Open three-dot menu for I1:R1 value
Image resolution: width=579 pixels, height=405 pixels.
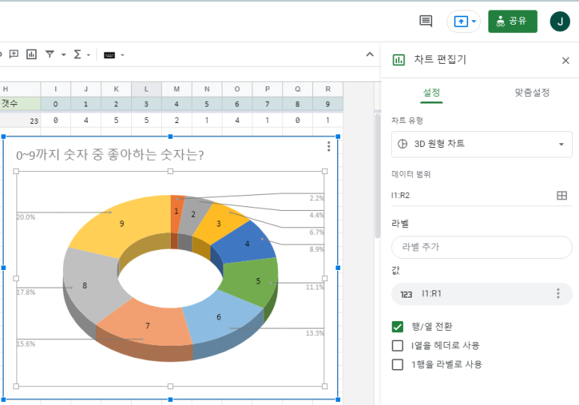tap(558, 294)
